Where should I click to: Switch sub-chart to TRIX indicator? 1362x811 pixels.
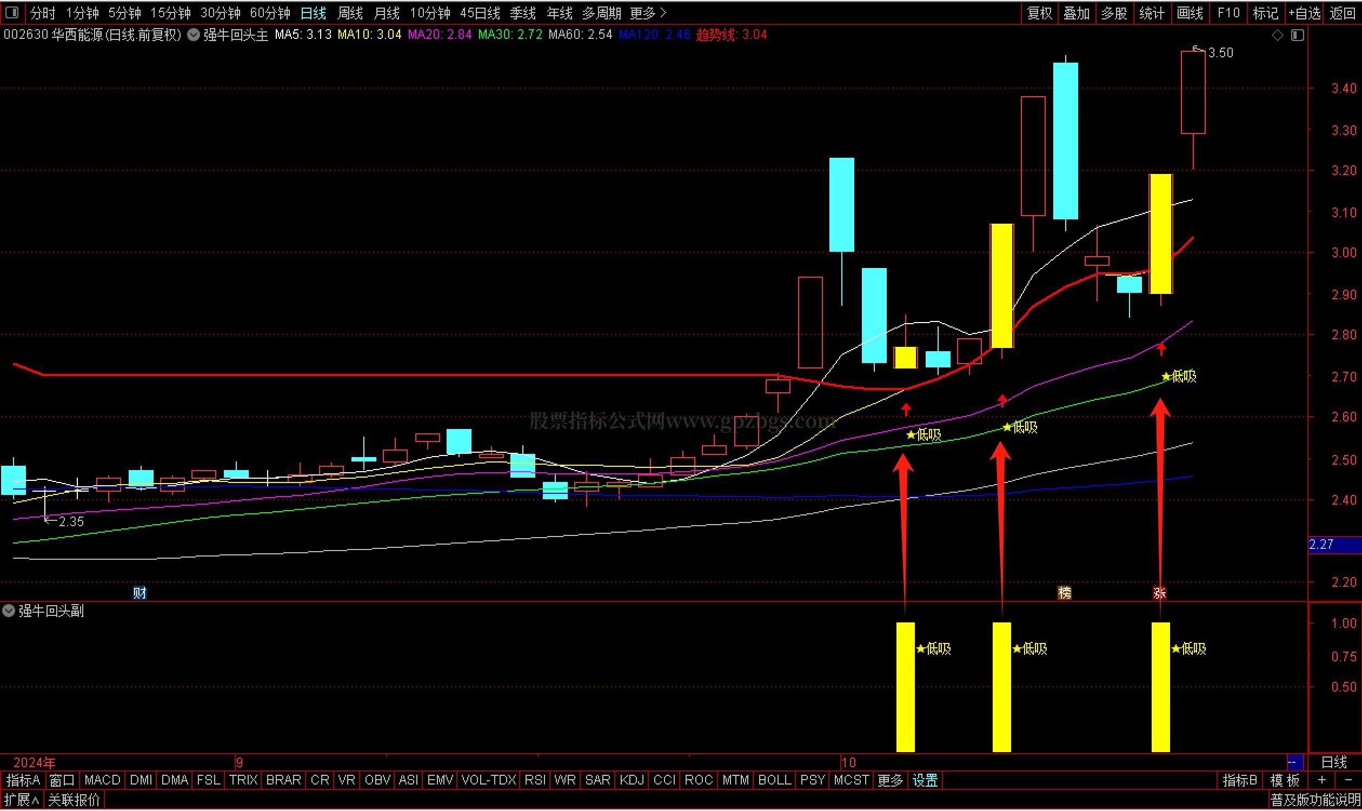243,781
